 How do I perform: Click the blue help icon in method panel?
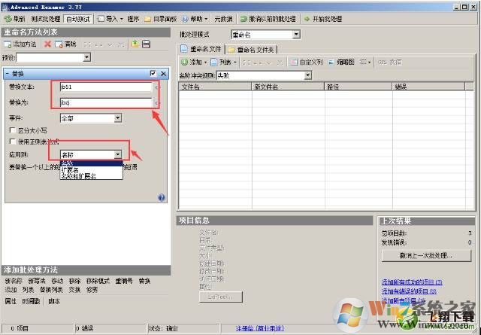click(x=162, y=198)
